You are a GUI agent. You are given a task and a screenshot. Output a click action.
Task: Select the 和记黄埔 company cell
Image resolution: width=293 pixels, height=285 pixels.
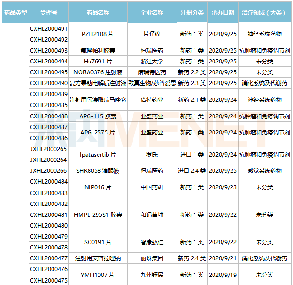click(x=152, y=214)
